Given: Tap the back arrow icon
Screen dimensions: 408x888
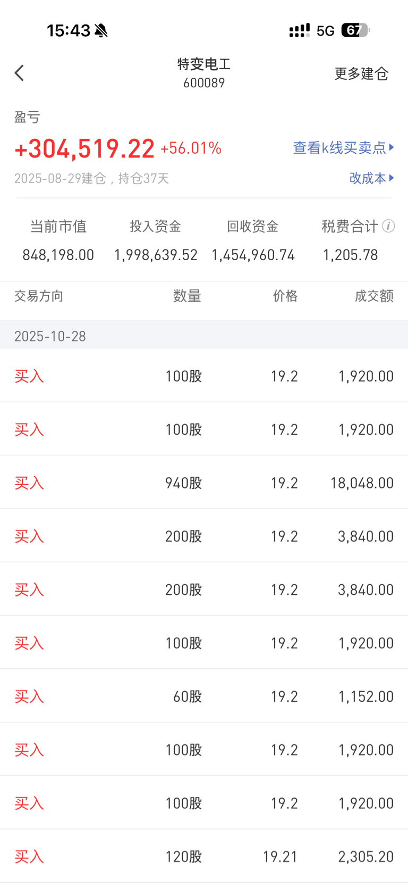Looking at the screenshot, I should (20, 73).
